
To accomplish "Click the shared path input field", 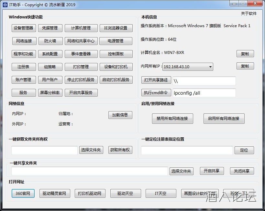I will click(x=204, y=80).
